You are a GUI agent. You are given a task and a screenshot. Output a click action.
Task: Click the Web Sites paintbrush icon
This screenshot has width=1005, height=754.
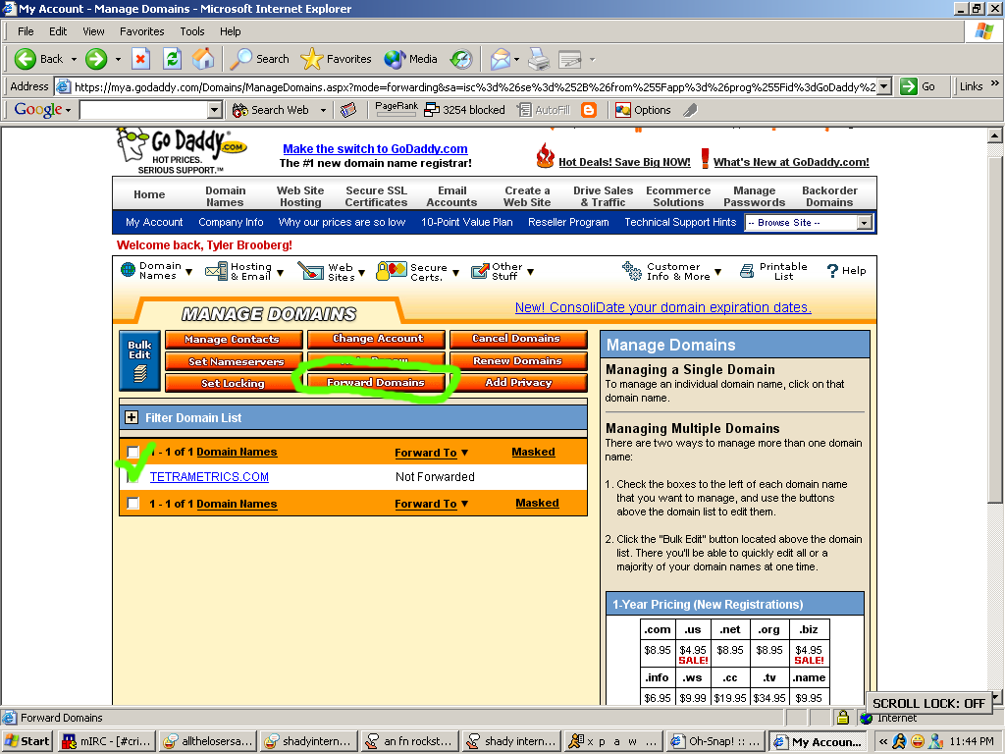tap(311, 271)
